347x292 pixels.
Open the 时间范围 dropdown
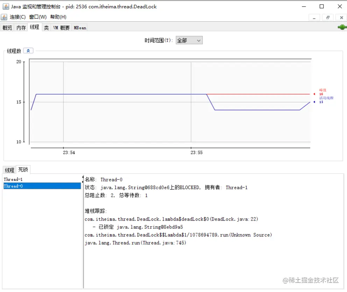(189, 40)
